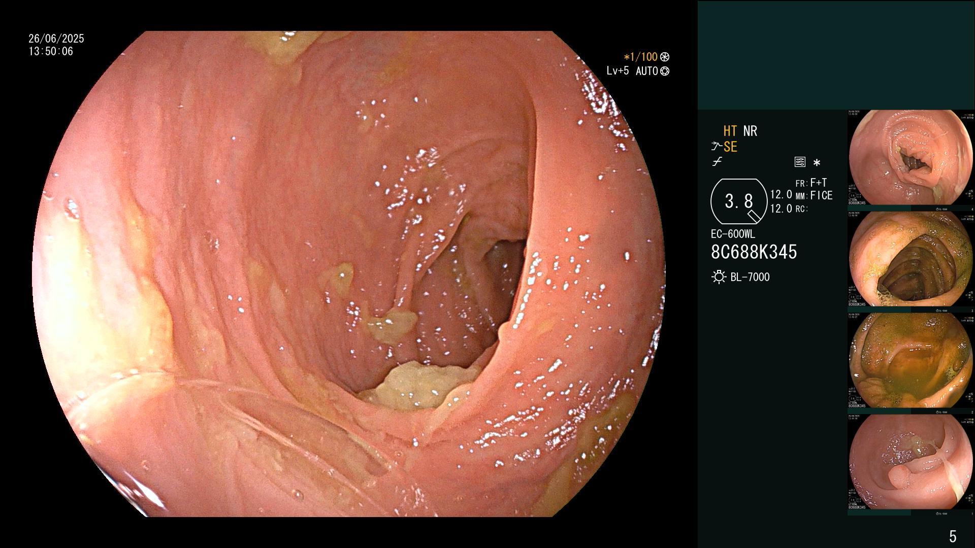Click the iris icon next to AUTO

664,71
